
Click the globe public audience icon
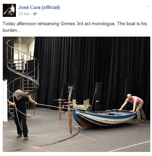tap(35, 14)
